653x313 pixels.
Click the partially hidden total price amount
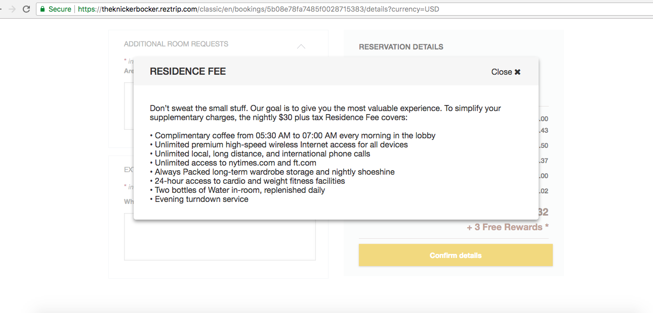(544, 213)
